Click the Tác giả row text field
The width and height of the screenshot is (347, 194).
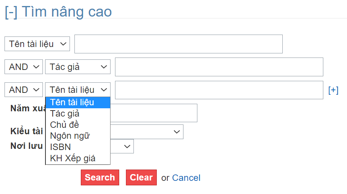coord(219,67)
